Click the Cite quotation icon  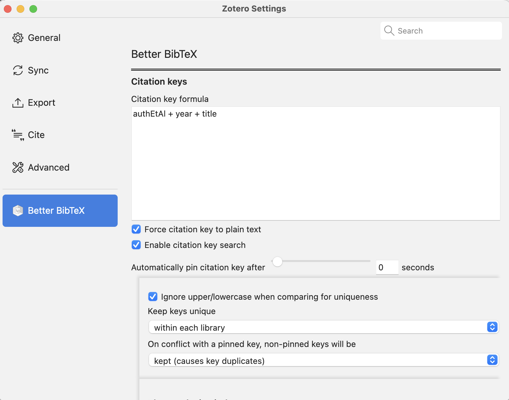18,135
